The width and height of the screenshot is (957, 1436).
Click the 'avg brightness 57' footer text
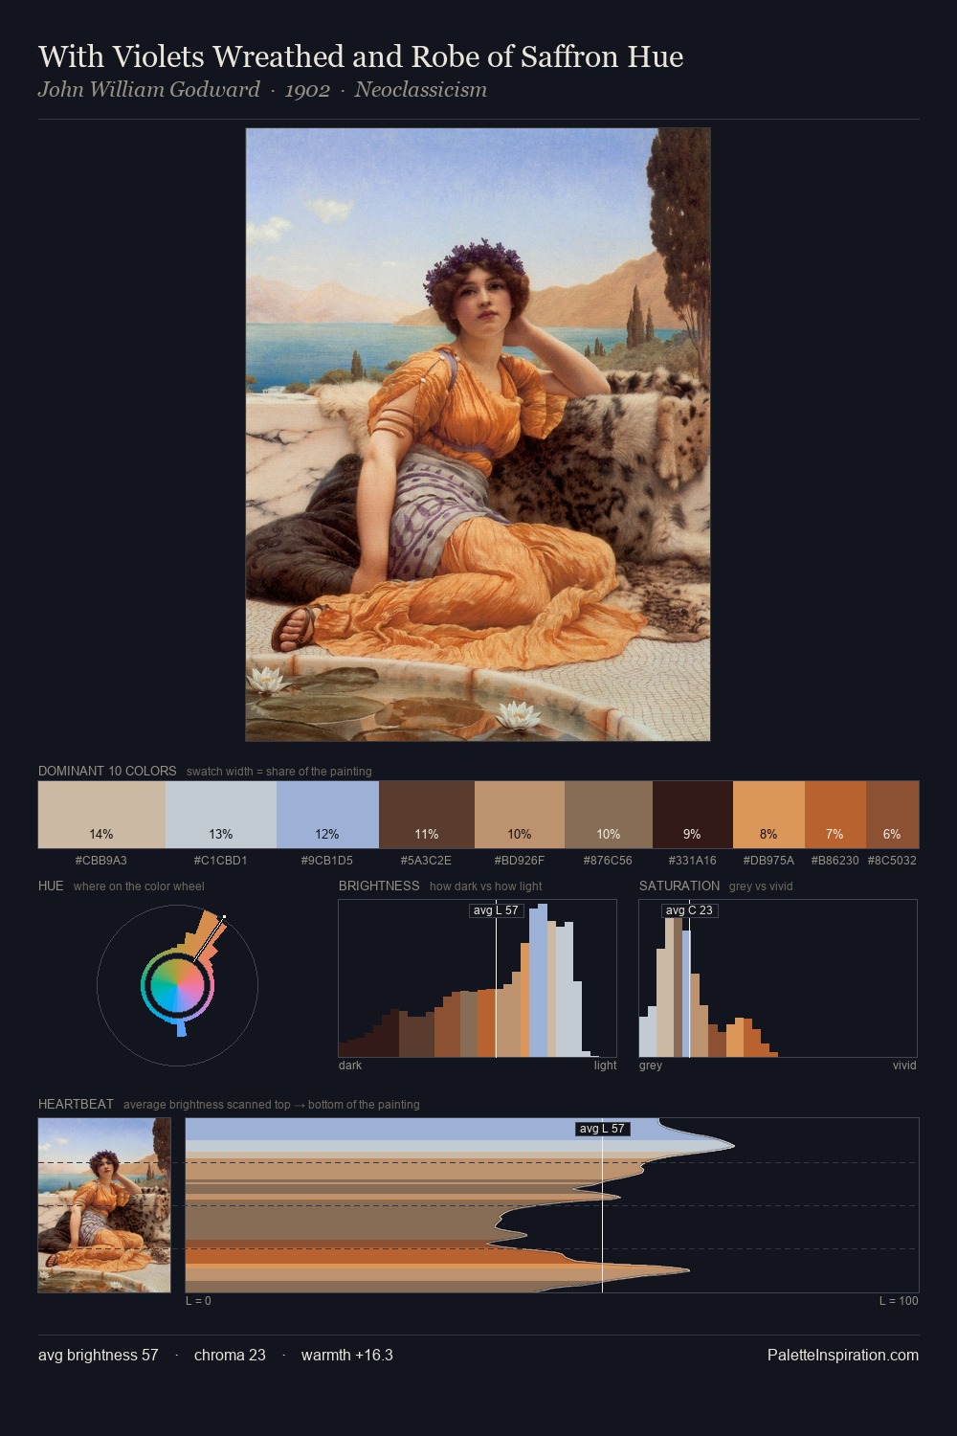click(x=99, y=1356)
